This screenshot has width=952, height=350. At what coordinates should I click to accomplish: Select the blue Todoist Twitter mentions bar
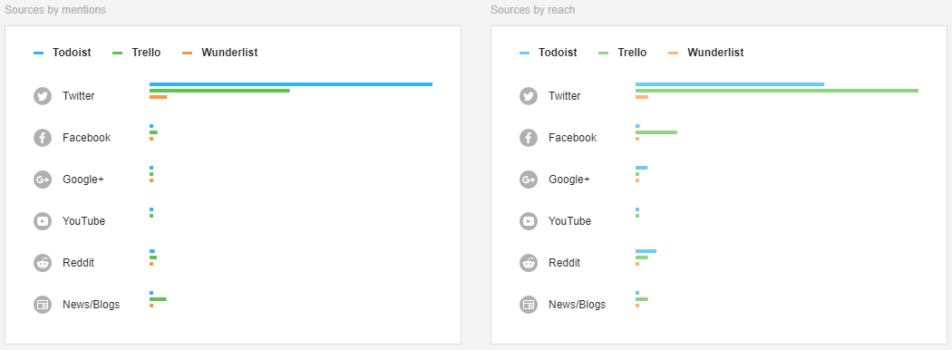coord(291,84)
